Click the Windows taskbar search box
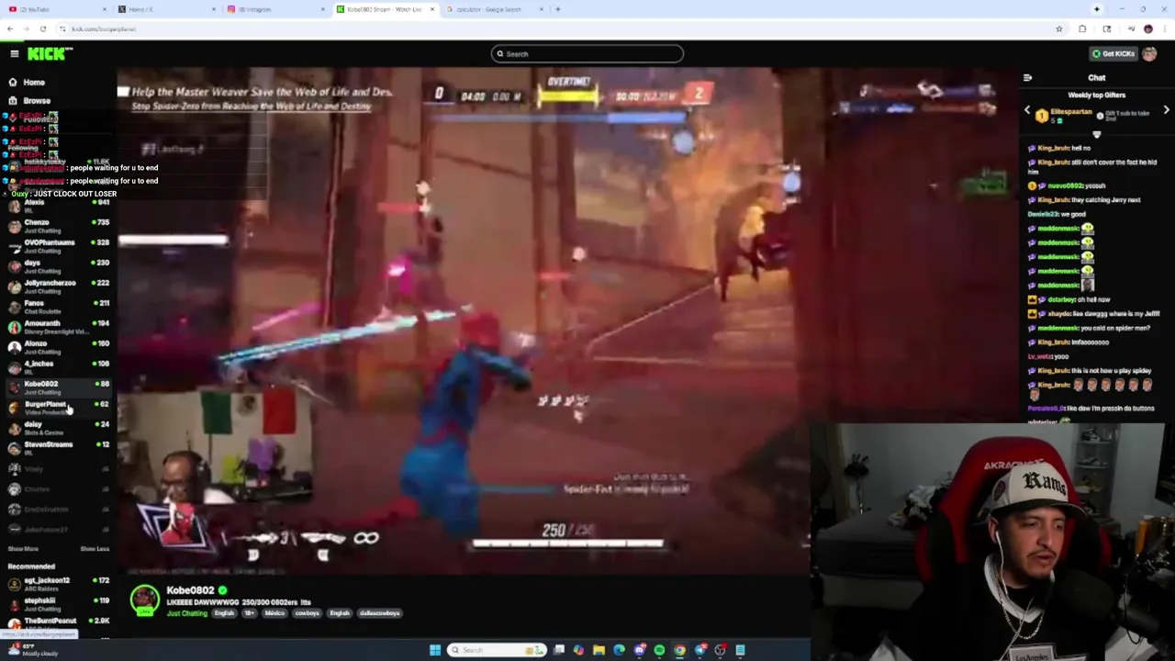The width and height of the screenshot is (1175, 661). click(497, 650)
